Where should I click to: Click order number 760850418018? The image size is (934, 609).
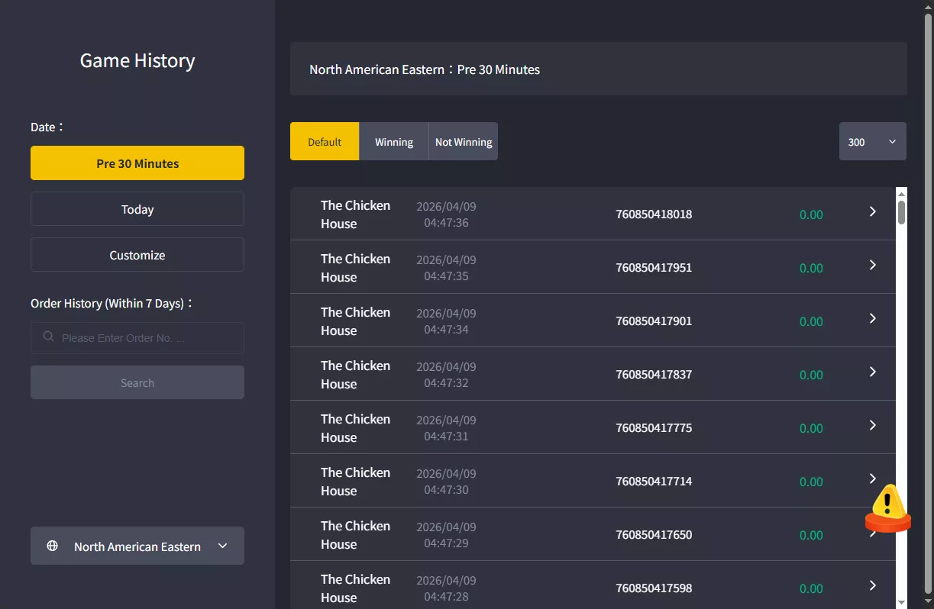click(x=654, y=214)
